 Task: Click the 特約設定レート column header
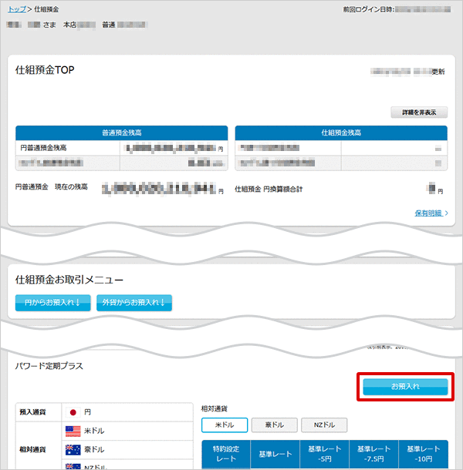coord(225,454)
